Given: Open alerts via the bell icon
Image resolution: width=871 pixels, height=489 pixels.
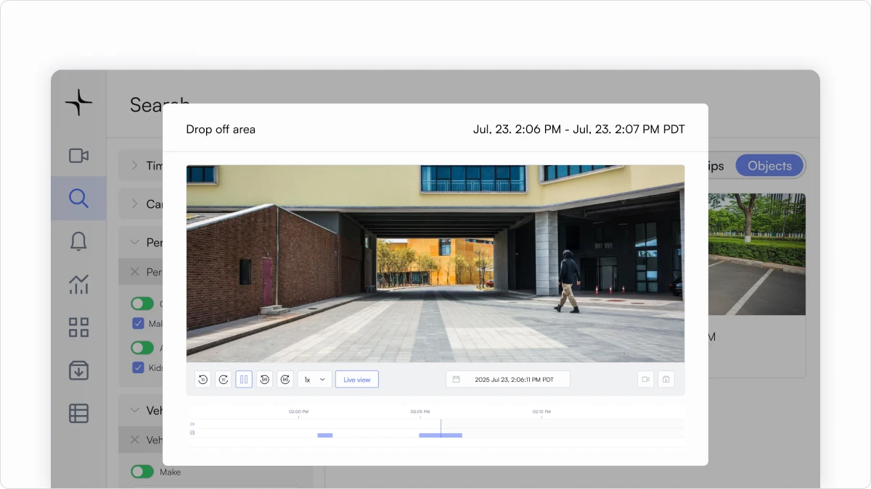Looking at the screenshot, I should point(78,241).
